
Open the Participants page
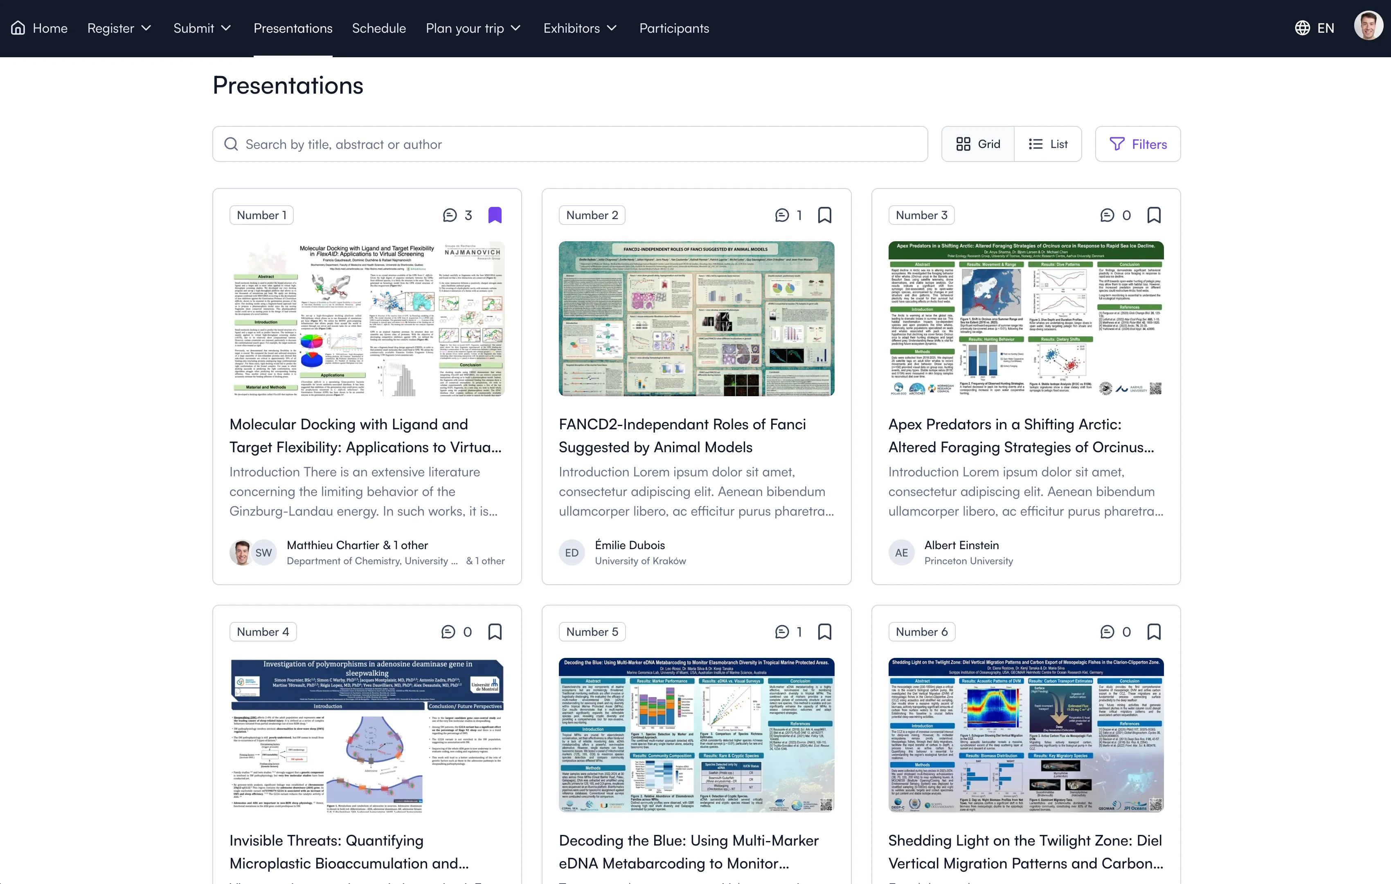coord(674,28)
